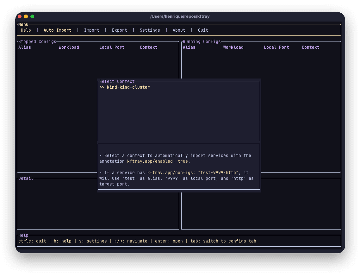Viewport: 360px width, 277px height.
Task: Click the kftray.app/enabled: true annotation text
Action: point(157,161)
